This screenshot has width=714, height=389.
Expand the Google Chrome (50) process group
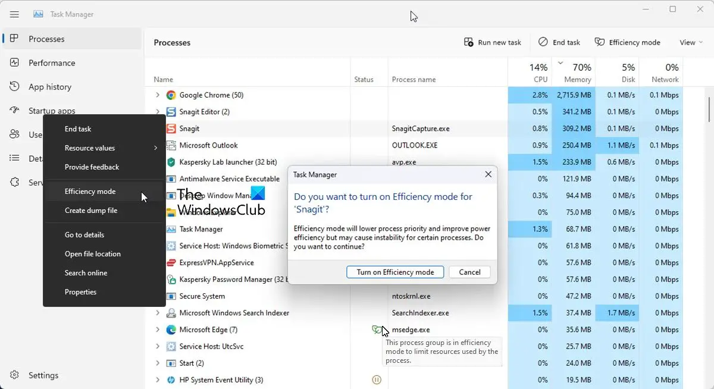coord(158,95)
